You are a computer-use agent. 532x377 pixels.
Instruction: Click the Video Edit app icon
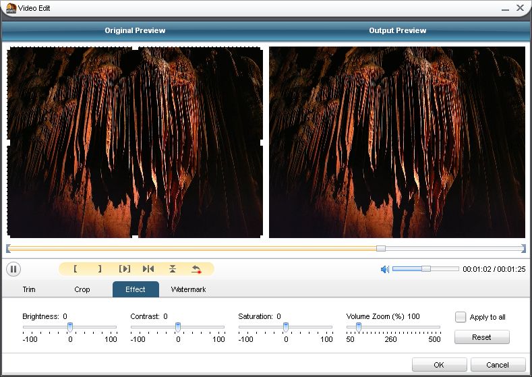point(11,8)
